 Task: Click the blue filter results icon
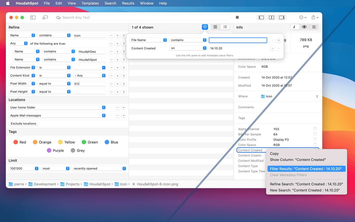pyautogui.click(x=205, y=27)
